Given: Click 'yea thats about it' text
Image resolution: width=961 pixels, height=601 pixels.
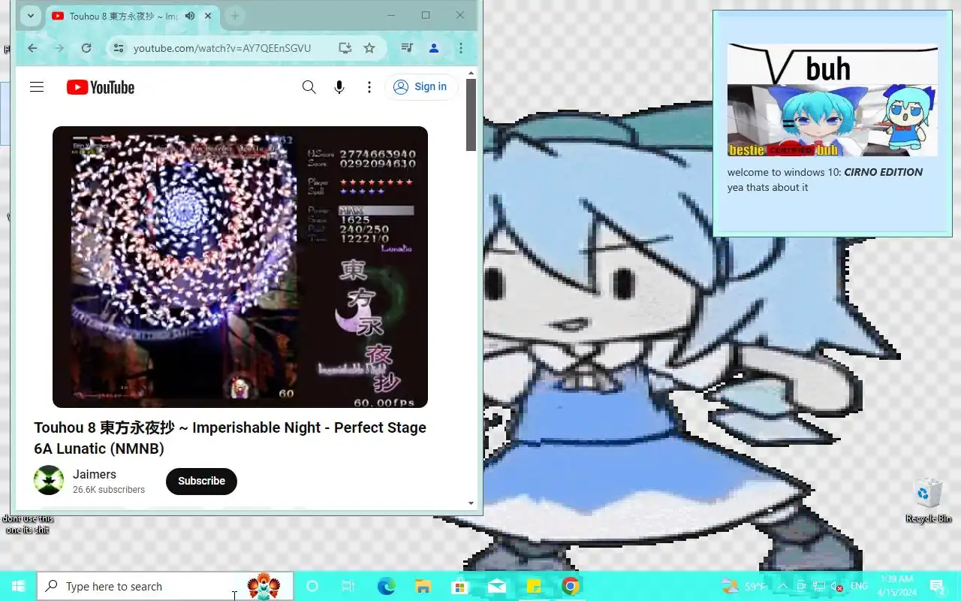Looking at the screenshot, I should (x=768, y=188).
